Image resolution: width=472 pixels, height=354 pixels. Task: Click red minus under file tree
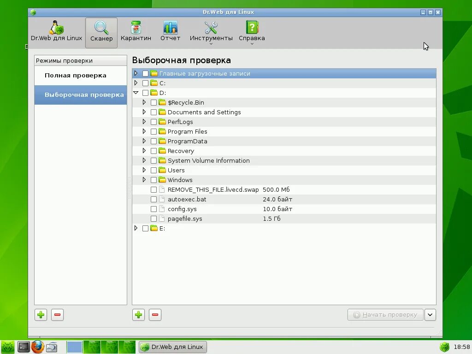coord(155,315)
